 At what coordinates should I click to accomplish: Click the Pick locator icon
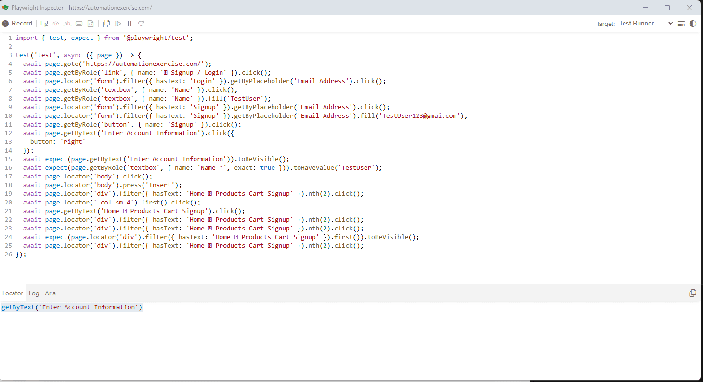click(44, 24)
